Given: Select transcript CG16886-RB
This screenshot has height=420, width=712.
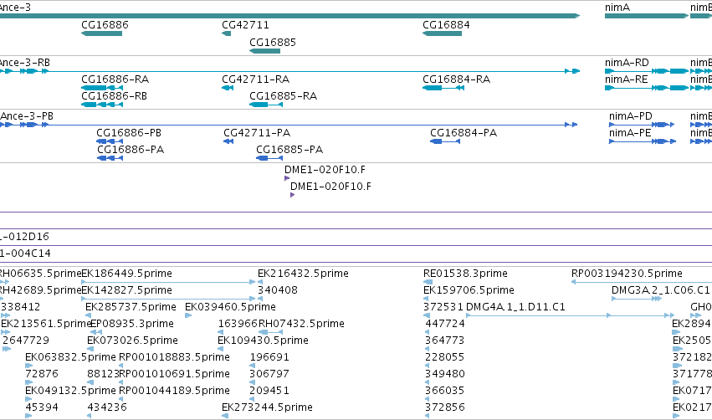Looking at the screenshot, I should tap(102, 105).
